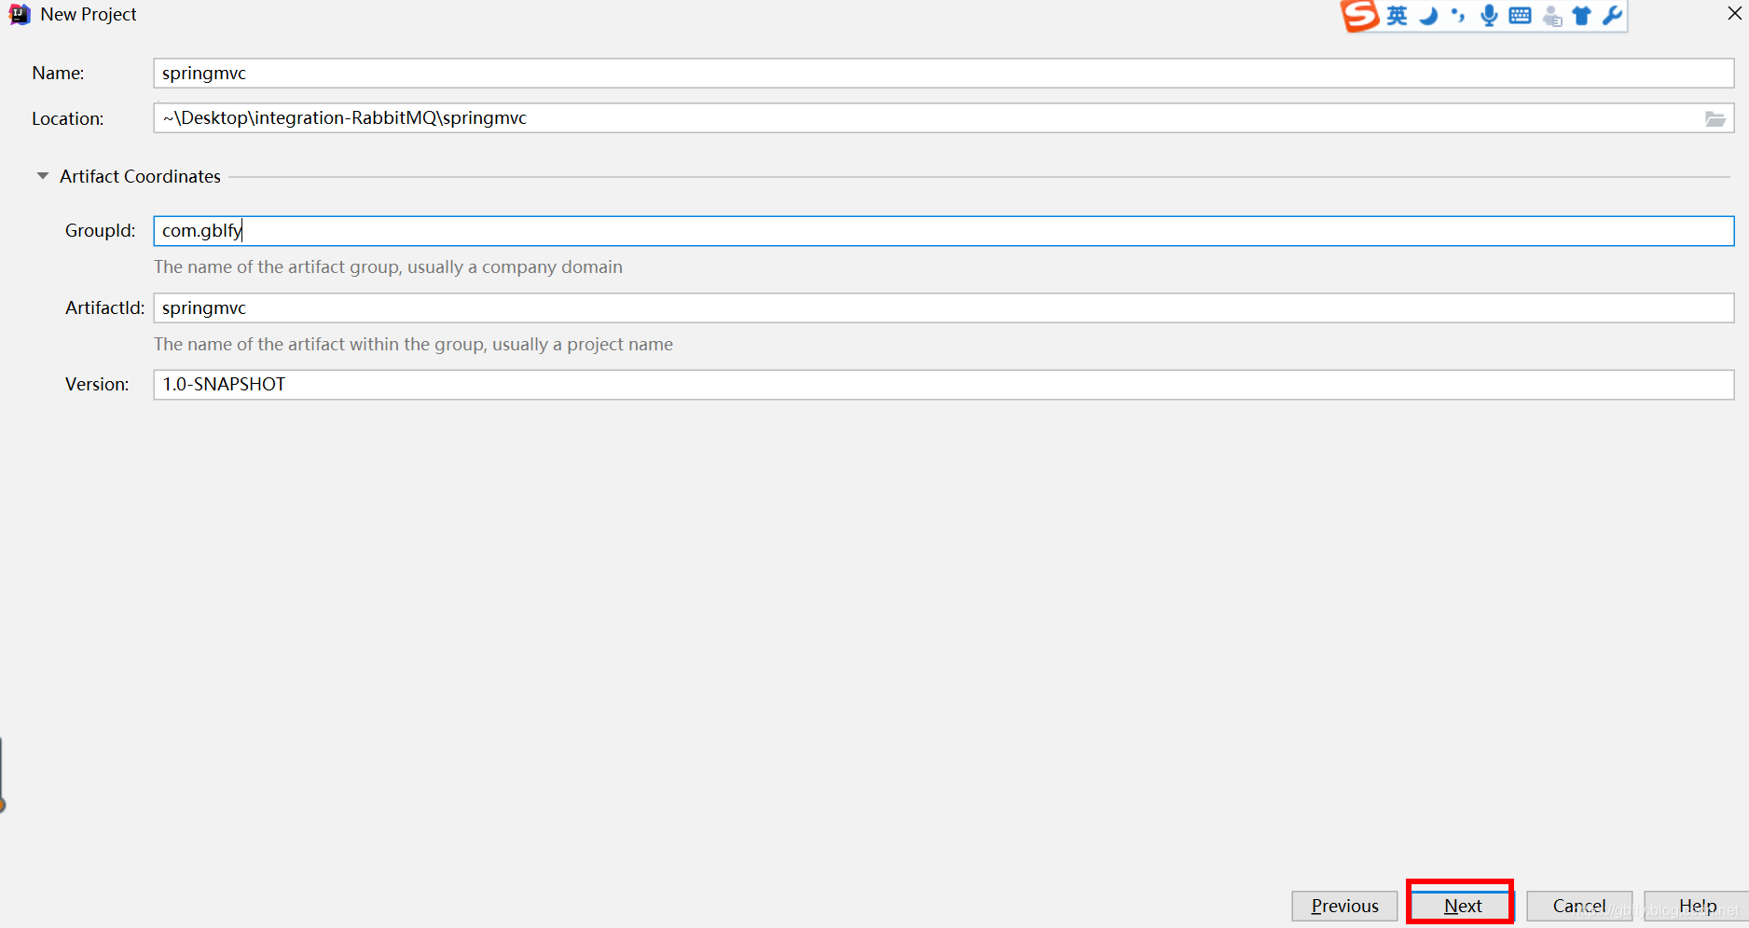Click the Help button
The height and width of the screenshot is (928, 1749).
1697,906
